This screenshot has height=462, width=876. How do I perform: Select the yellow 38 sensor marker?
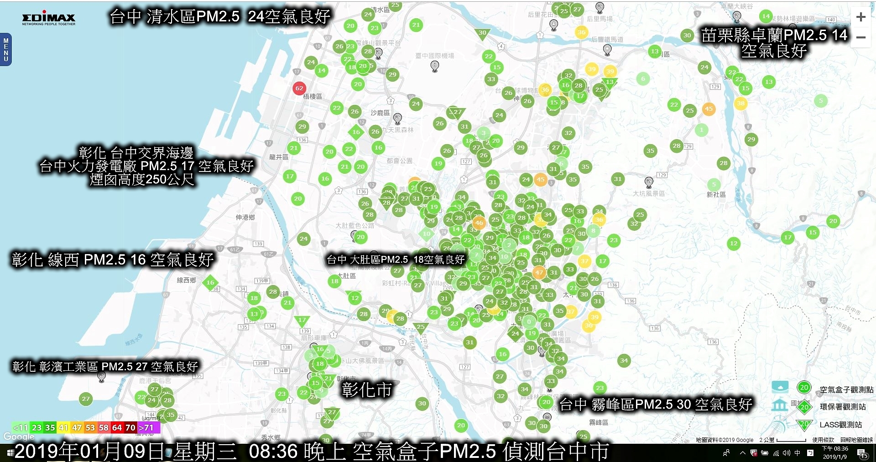740,103
